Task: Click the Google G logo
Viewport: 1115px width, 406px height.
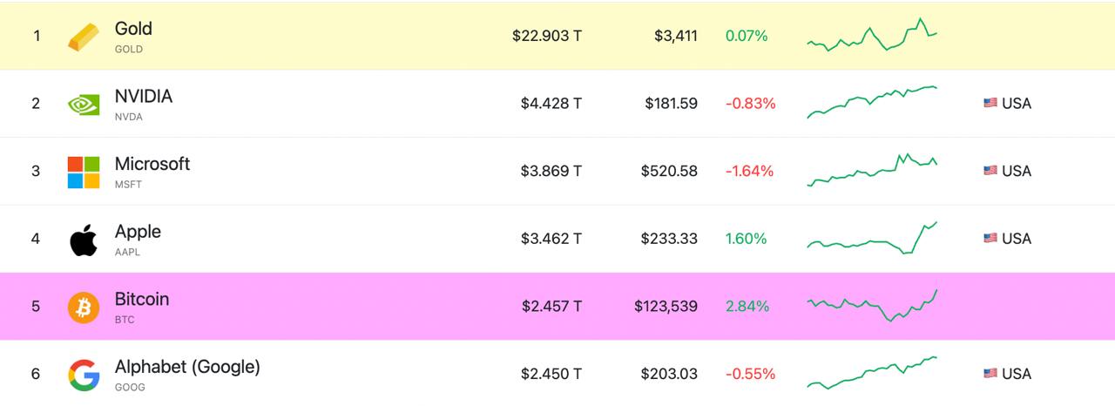Action: [84, 375]
